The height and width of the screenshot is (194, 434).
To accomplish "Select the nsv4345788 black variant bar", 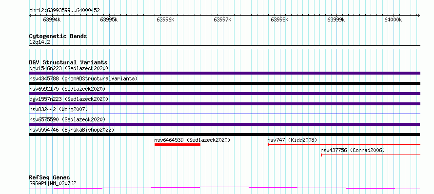I will (224, 83).
